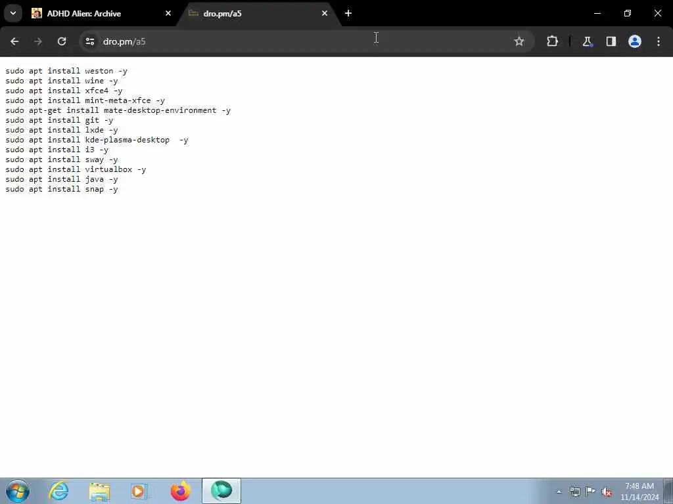Close the dro.pm/a5 tab
Viewport: 673px width, 504px height.
(x=325, y=13)
